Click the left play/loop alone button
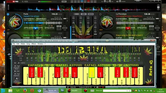The width and height of the screenshot is (166, 93). click(x=15, y=66)
